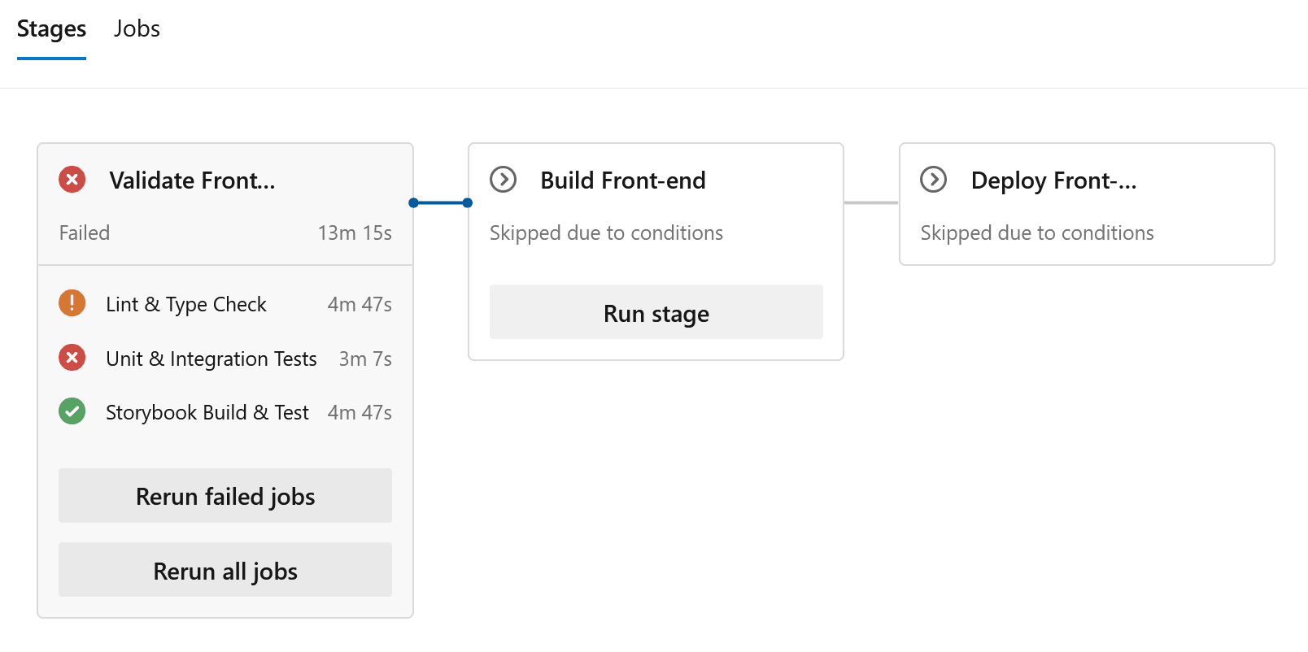The width and height of the screenshot is (1308, 652).
Task: Click the 3m 7s duration of Unit & Integration Tests
Action: click(x=365, y=359)
